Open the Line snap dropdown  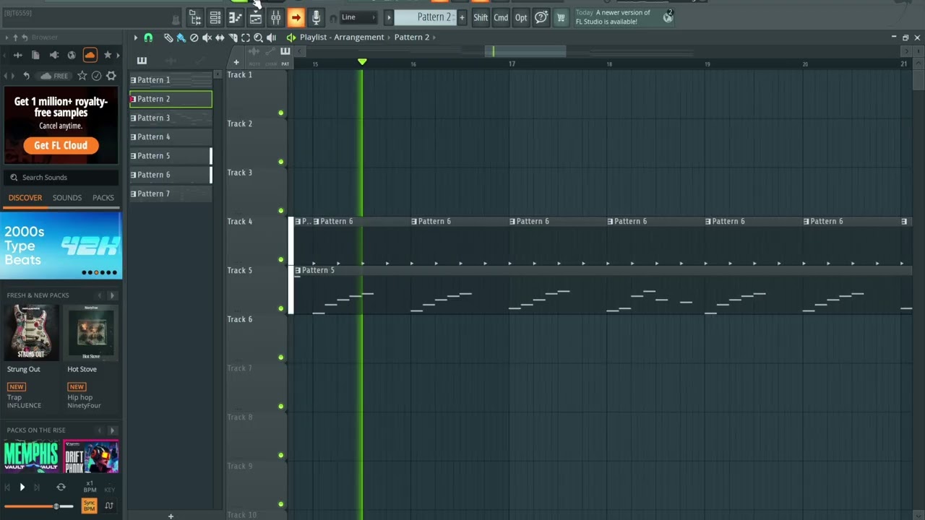358,17
